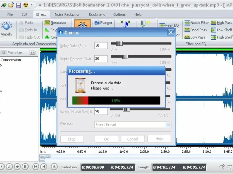Click the horizontal zoom scrollbar handle

[47, 156]
